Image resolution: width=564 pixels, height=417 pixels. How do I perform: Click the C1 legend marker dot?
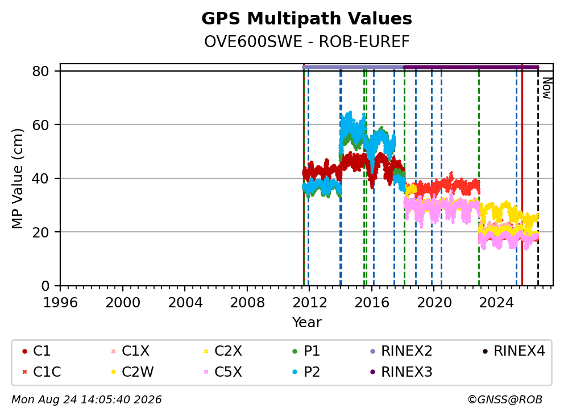[24, 351]
